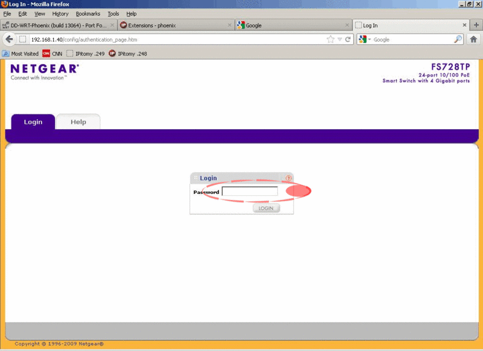Open the Bookmarks menu
This screenshot has height=351, width=483.
click(x=88, y=13)
